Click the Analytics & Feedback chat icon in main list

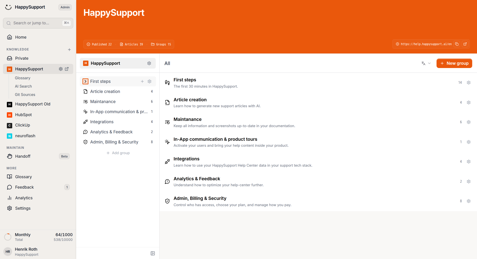(167, 181)
